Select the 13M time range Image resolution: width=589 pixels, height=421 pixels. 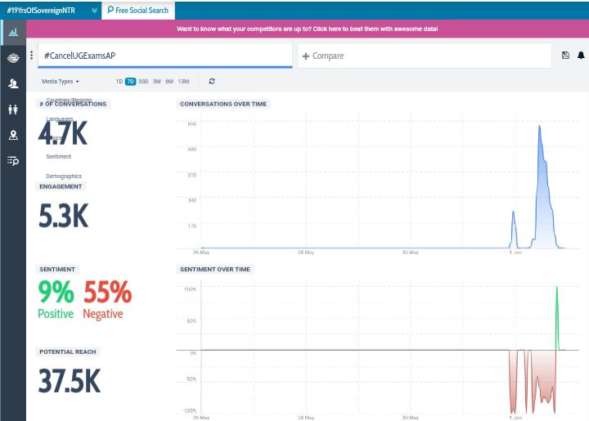(183, 81)
